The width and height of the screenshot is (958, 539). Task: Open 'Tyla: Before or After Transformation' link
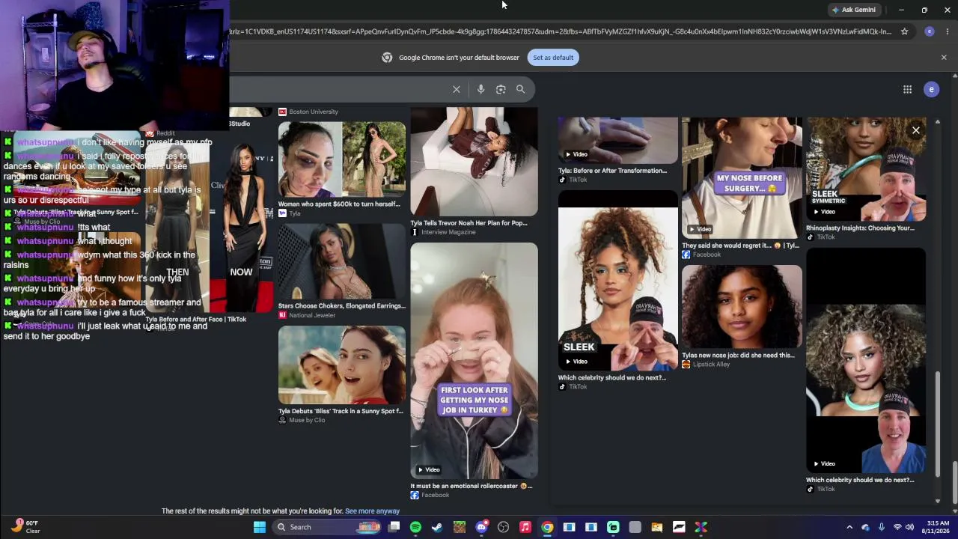pos(612,171)
